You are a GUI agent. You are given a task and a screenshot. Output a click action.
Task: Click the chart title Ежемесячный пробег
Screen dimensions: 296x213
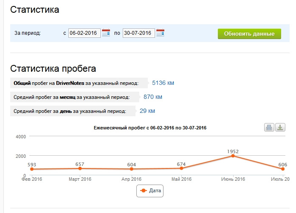tap(150, 128)
